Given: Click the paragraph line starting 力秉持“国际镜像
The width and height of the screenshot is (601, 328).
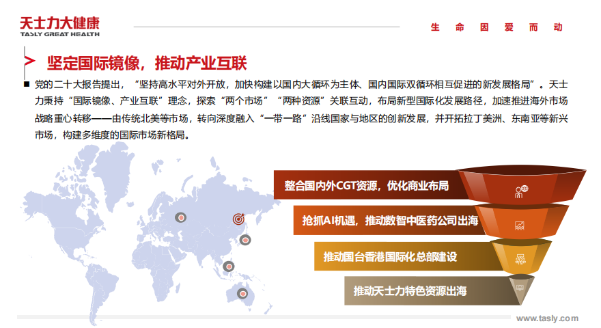Looking at the screenshot, I should tap(301, 101).
